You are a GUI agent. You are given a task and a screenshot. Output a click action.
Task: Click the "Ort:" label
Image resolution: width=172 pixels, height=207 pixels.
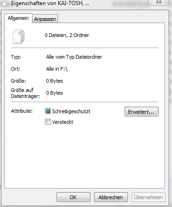pyautogui.click(x=15, y=69)
